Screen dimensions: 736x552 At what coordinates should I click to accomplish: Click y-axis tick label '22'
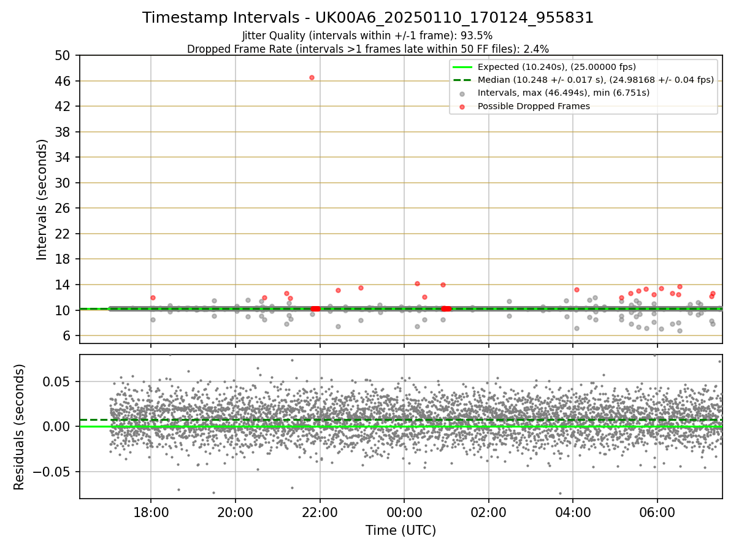(64, 234)
